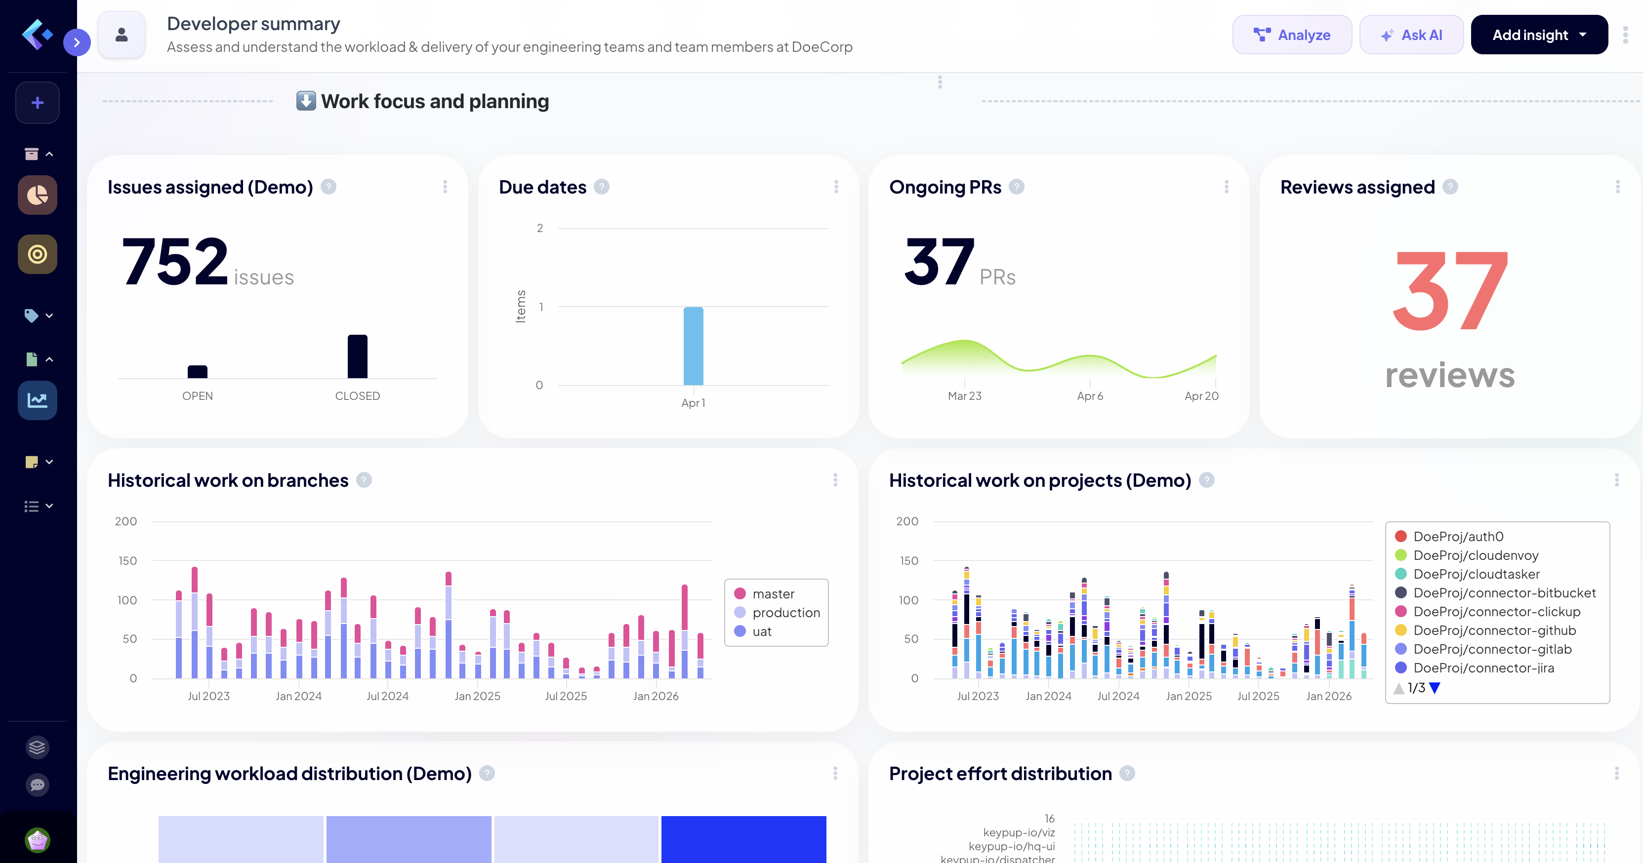Click the dark blue workload distribution block
The height and width of the screenshot is (863, 1643).
743,839
